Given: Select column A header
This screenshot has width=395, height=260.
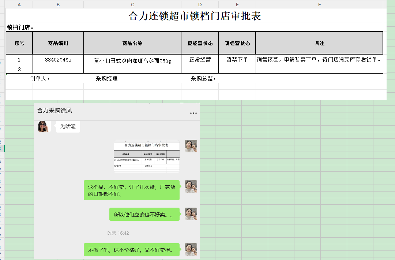Looking at the screenshot, I should [x=19, y=4].
